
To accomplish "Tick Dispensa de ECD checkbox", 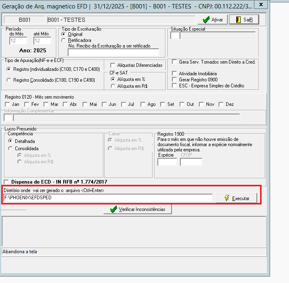I will point(6,182).
